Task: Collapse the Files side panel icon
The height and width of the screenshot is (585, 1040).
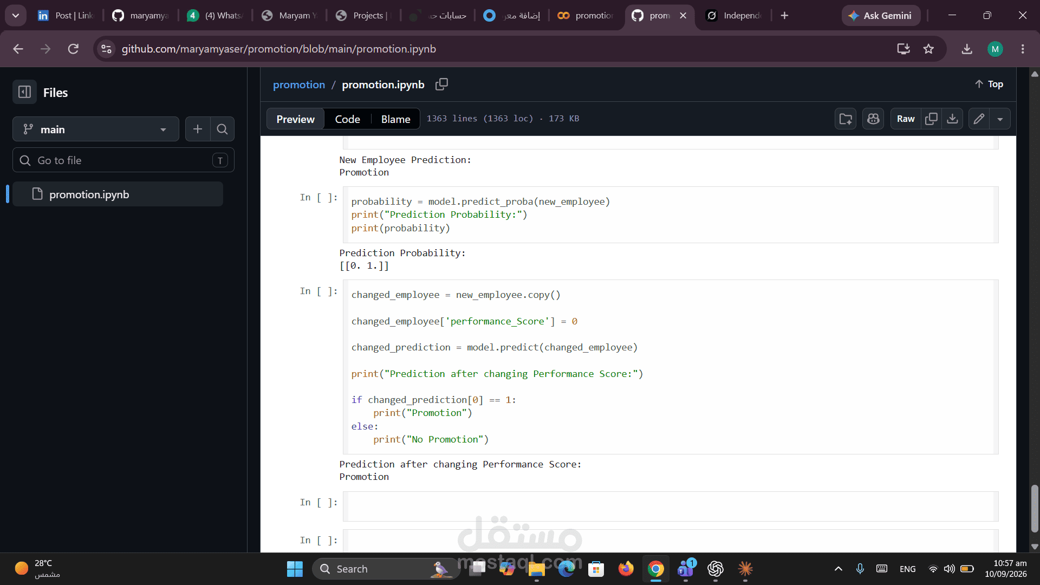Action: [x=25, y=92]
